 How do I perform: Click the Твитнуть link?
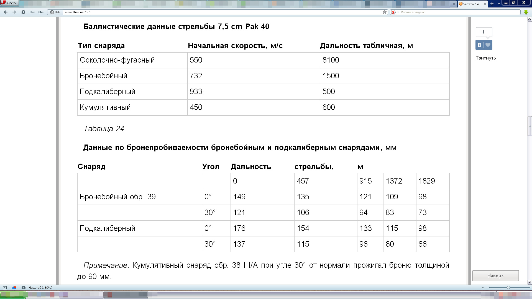[485, 58]
